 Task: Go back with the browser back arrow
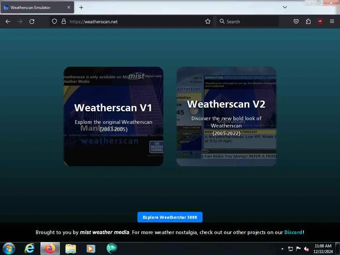coord(8,22)
